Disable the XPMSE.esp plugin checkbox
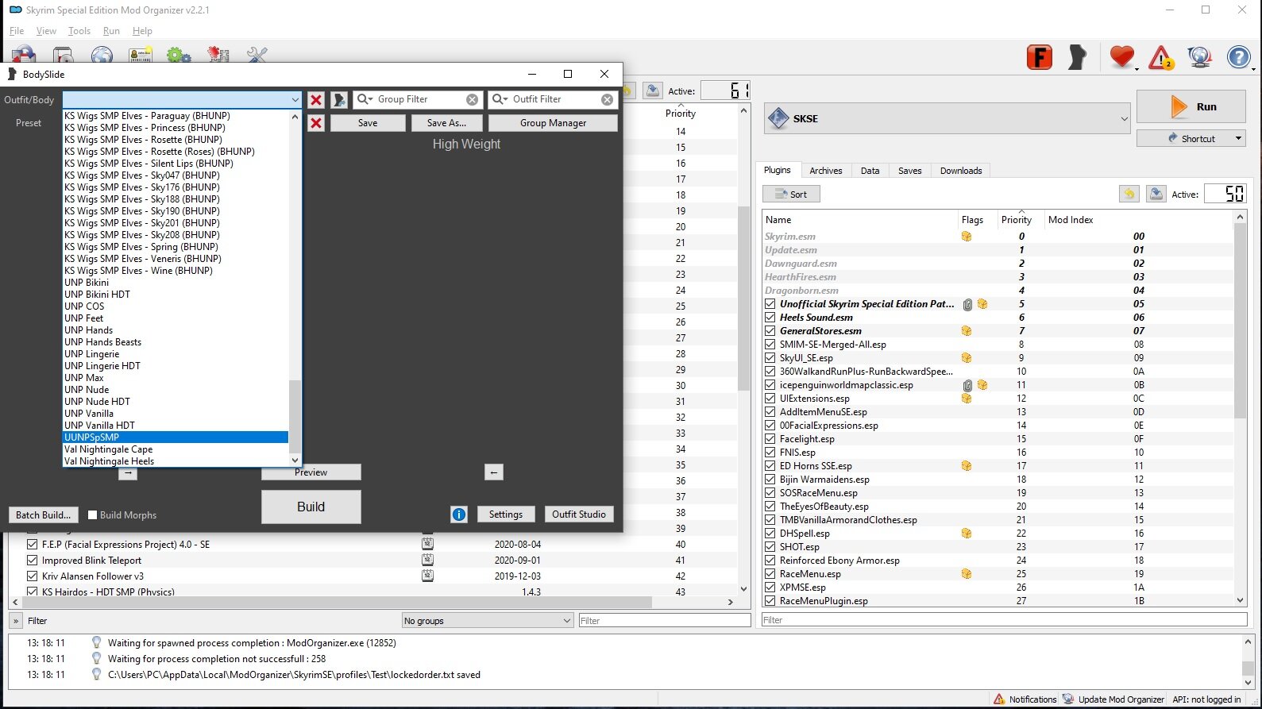 (770, 588)
